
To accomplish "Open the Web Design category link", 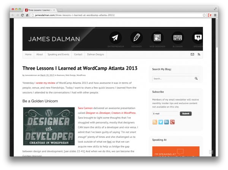I will pyautogui.click(x=71, y=75).
